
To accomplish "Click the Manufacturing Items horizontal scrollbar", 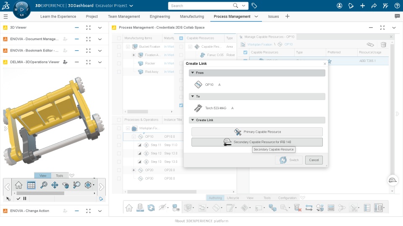I will click(138, 112).
